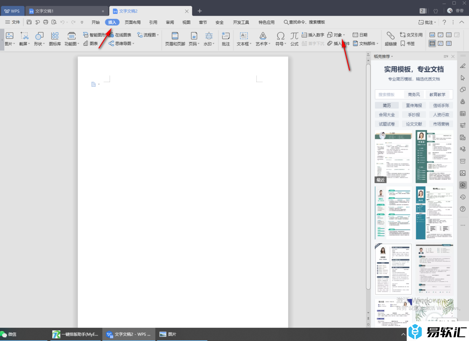This screenshot has height=341, width=469.
Task: Click the 水印 watermark icon
Action: tap(209, 36)
